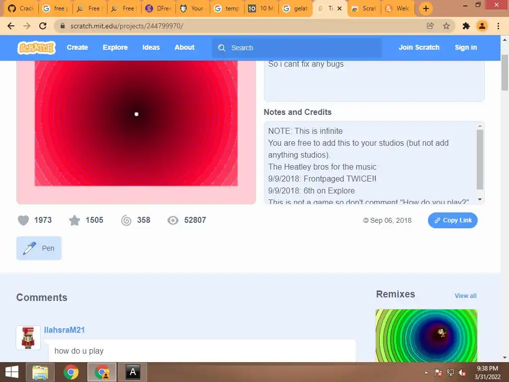Click the action center flag tray icon
The image size is (509, 382).
(438, 373)
